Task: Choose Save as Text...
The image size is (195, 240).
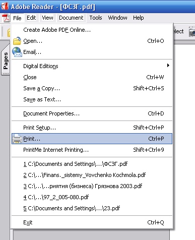Action: click(92, 99)
